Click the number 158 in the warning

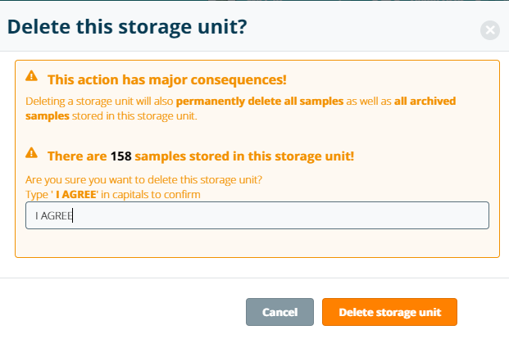(120, 156)
